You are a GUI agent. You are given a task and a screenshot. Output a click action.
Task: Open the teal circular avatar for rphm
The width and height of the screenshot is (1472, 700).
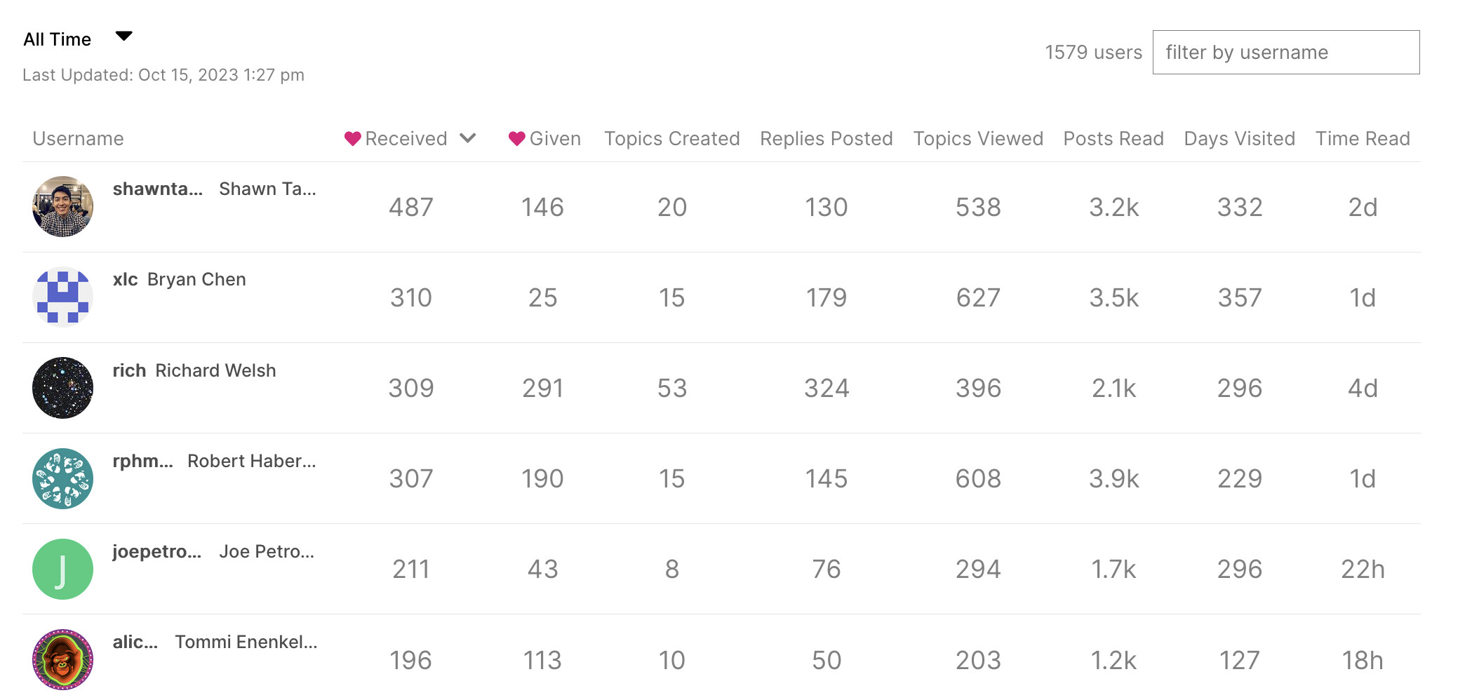(62, 478)
